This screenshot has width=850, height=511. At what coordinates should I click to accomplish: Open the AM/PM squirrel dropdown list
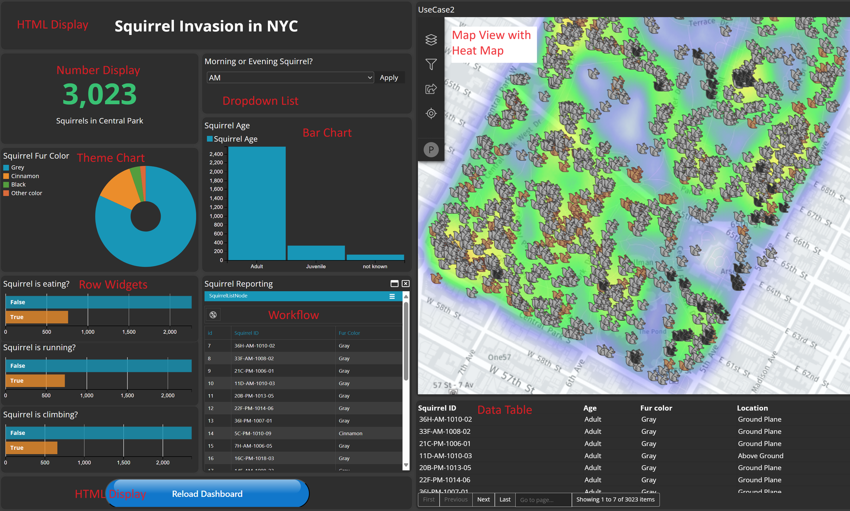coord(290,78)
